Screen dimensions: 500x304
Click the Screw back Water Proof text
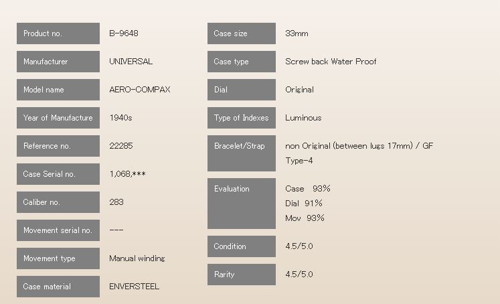(x=331, y=62)
